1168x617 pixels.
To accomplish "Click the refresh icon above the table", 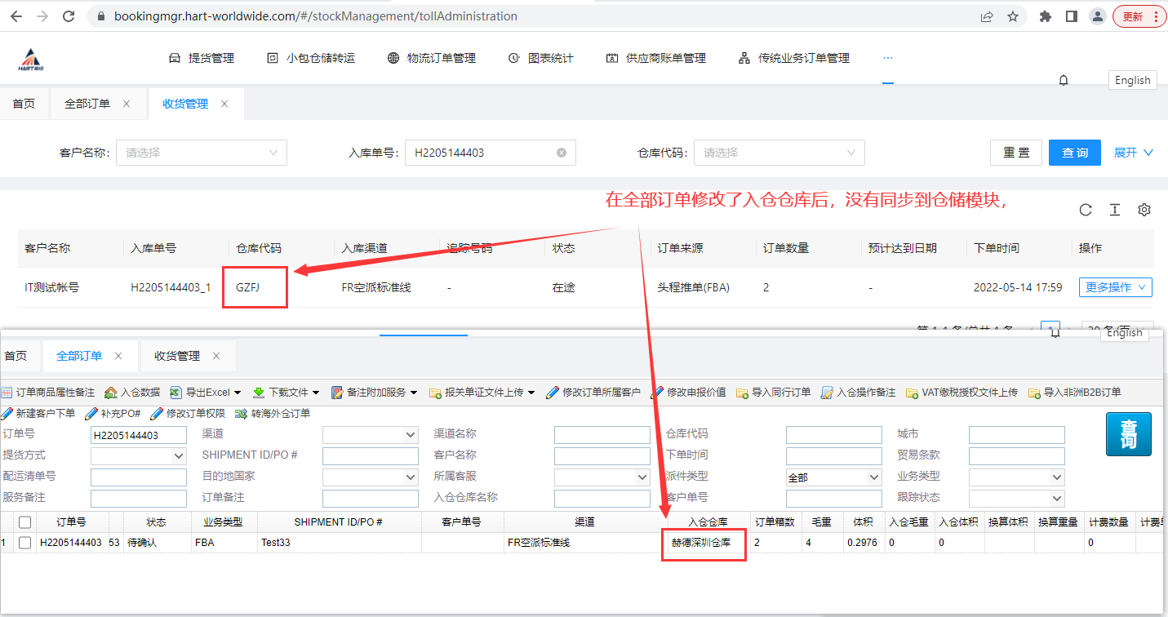I will (x=1085, y=210).
